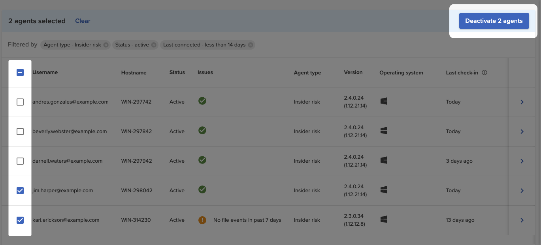
Task: Toggle the select-all checkbox in the header
Action: tap(20, 72)
